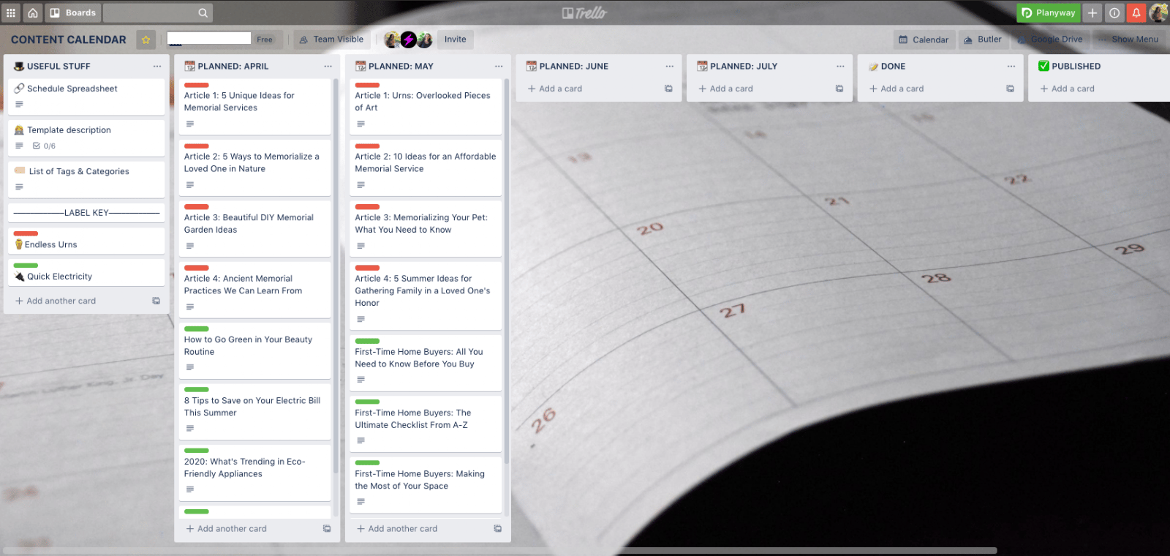
Task: Add a card to Done list
Action: [897, 89]
